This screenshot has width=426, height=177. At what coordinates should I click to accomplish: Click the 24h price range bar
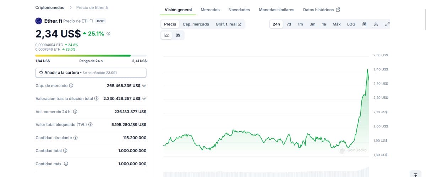91,56
